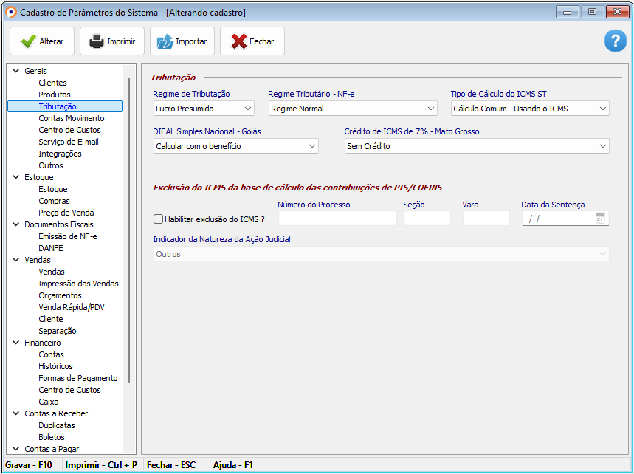Open the blue help question mark
The width and height of the screenshot is (634, 474).
[615, 41]
